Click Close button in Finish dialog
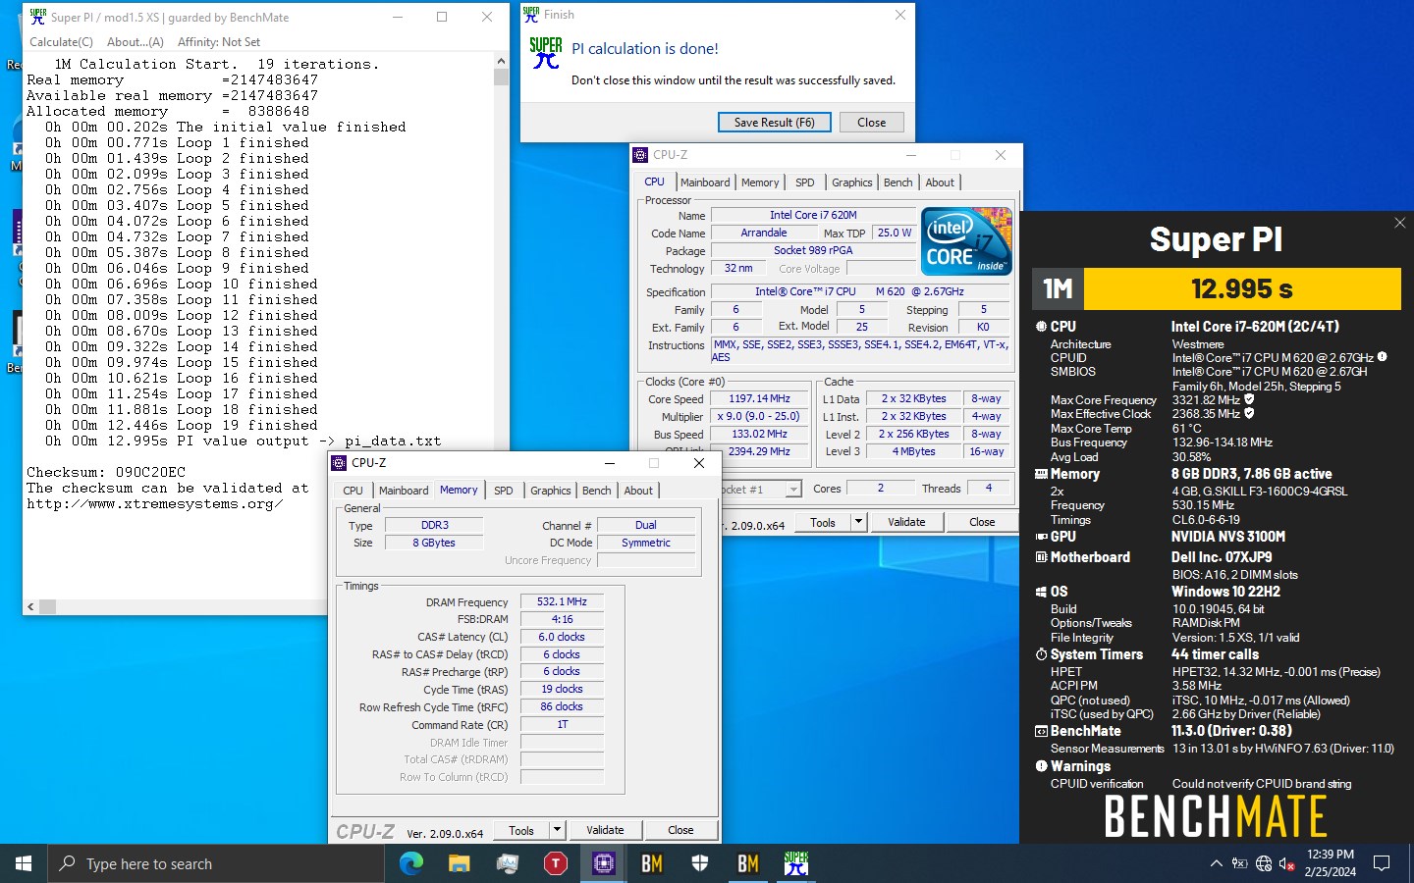This screenshot has width=1414, height=883. point(871,123)
